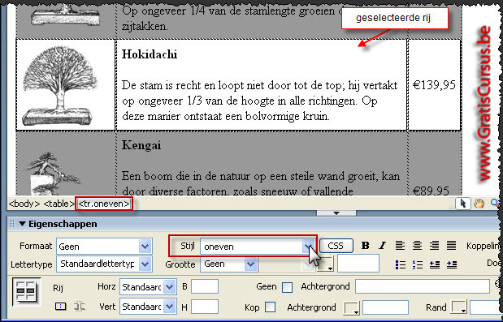Viewport: 503px width, 322px height.
Task: Merge selected cells icon under Rij
Action: (x=61, y=307)
